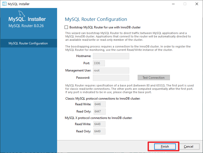The image size is (203, 153).
Task: Click the Password label text
Action: [83, 78]
